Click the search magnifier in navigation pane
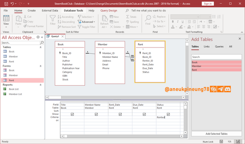 click(42, 43)
